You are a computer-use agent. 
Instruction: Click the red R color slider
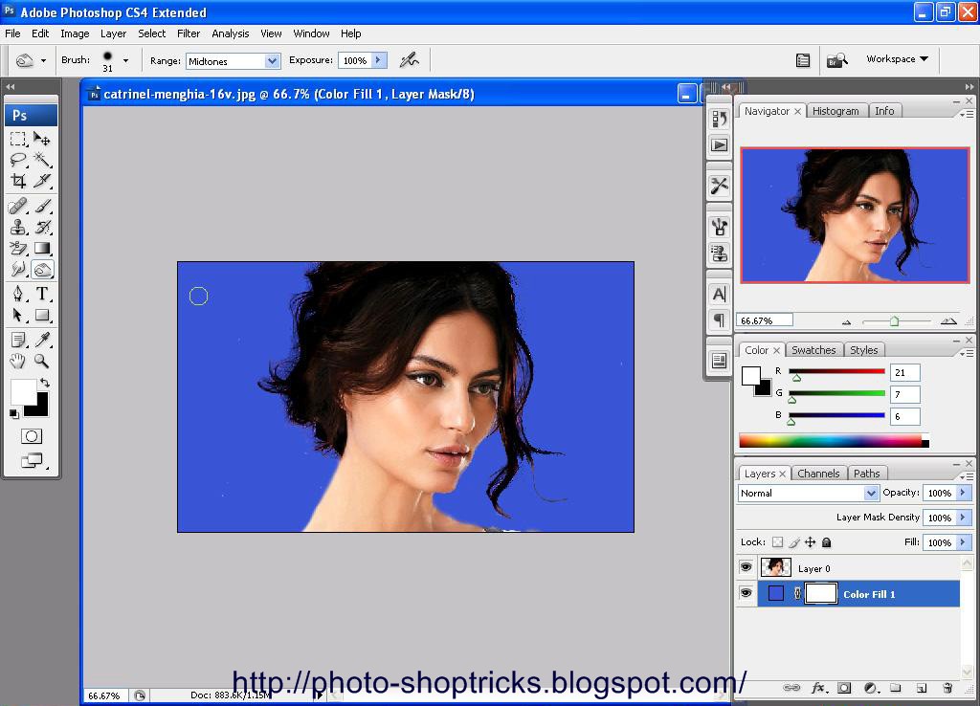[836, 372]
